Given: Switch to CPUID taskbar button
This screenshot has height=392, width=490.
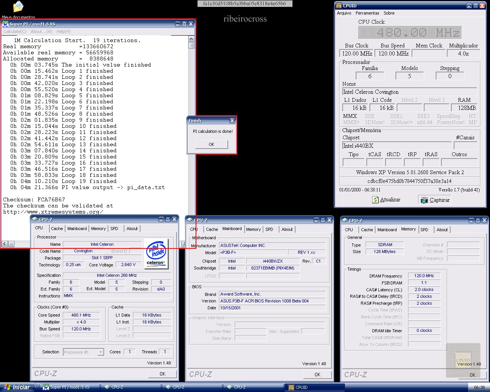Looking at the screenshot, I should pos(314,387).
